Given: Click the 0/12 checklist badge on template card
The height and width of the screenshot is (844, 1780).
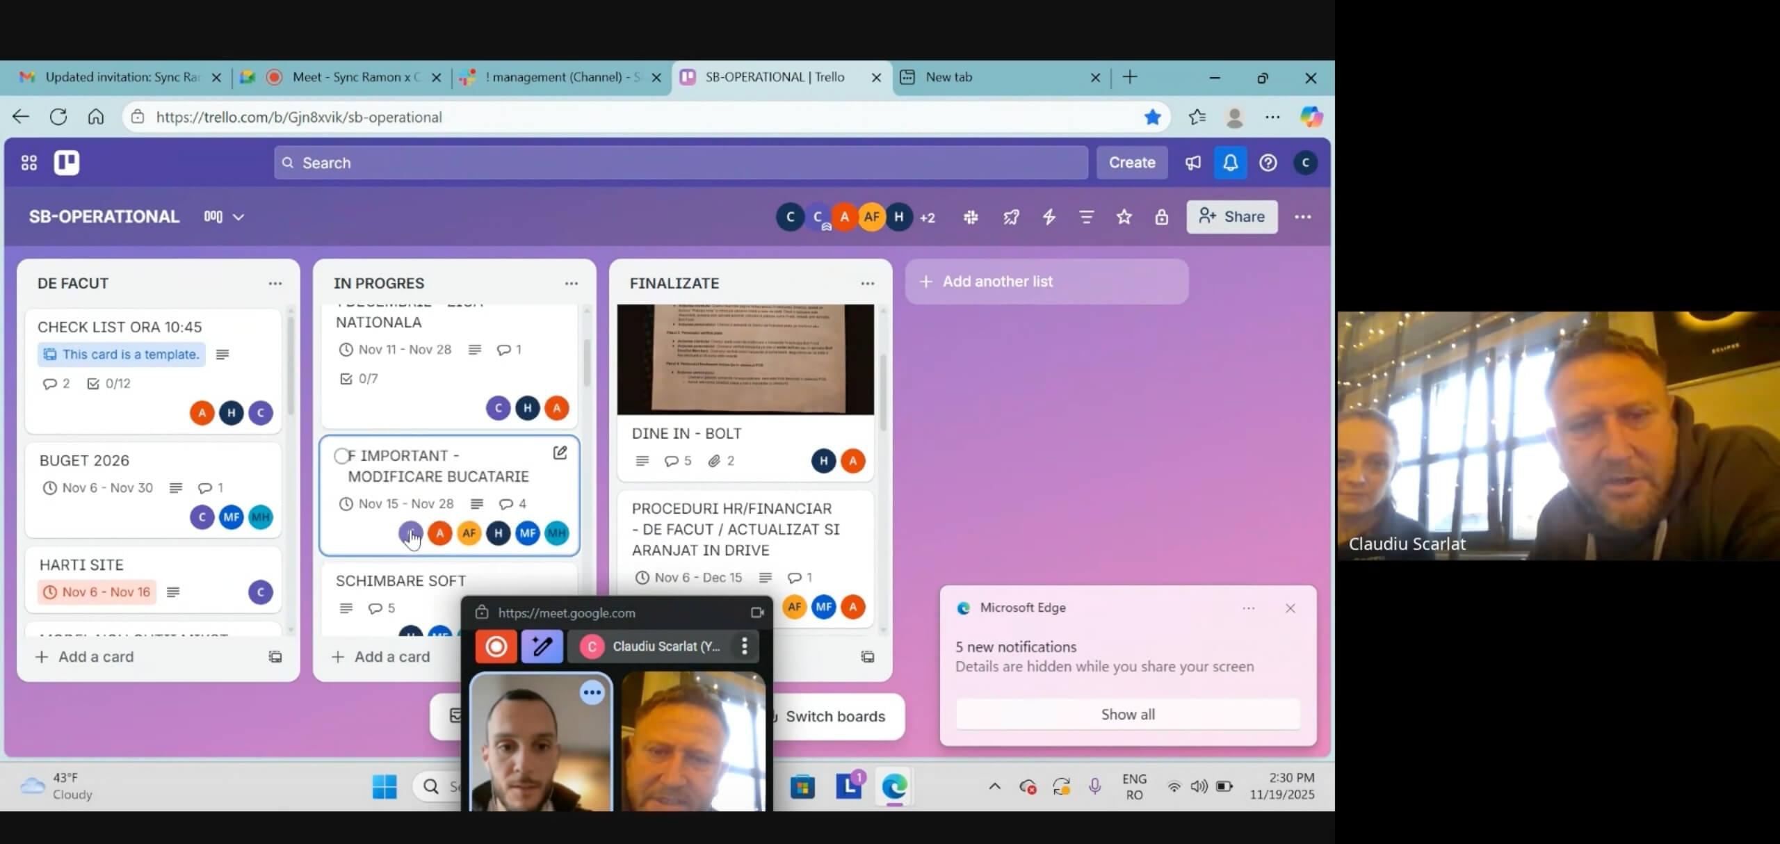Looking at the screenshot, I should pyautogui.click(x=109, y=384).
